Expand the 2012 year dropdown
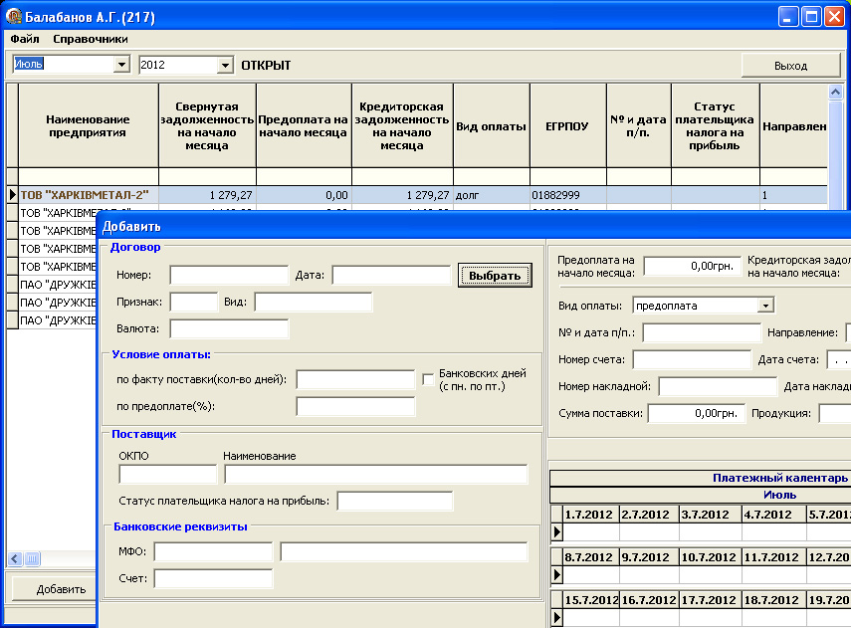This screenshot has height=628, width=851. pos(224,65)
